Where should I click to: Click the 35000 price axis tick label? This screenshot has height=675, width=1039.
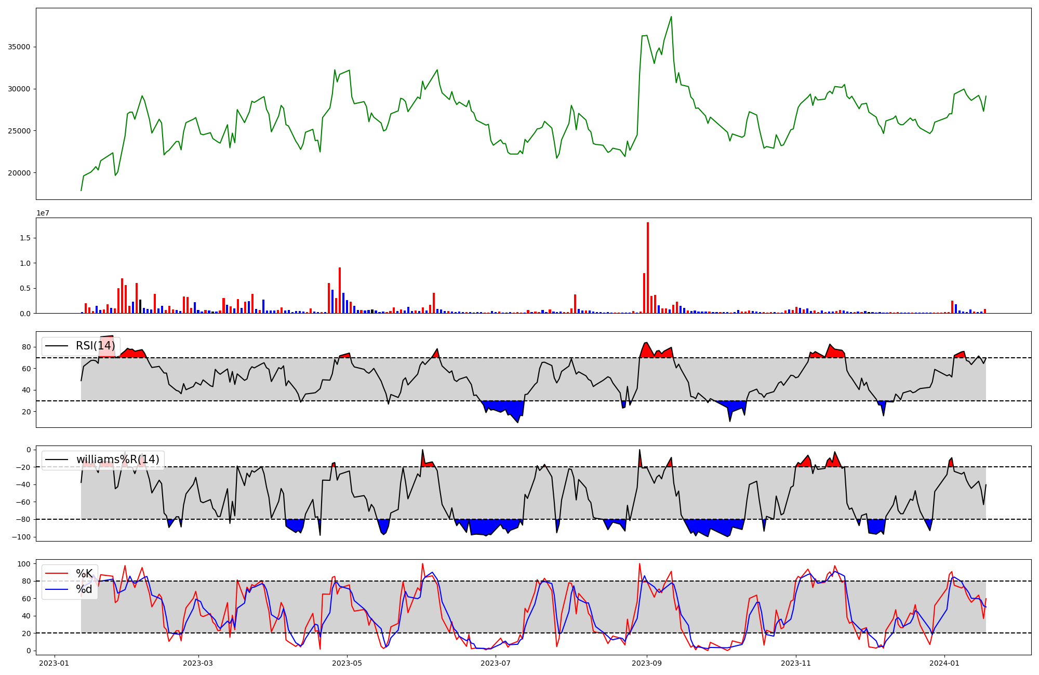(19, 47)
